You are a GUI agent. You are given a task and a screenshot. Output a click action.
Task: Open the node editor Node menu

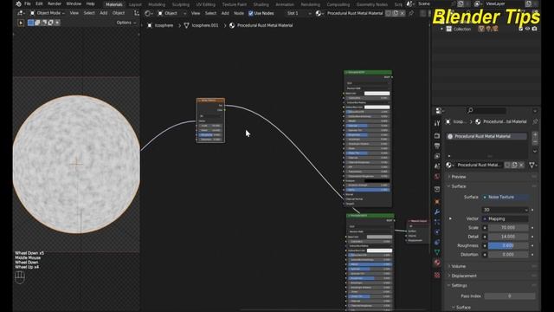pyautogui.click(x=239, y=13)
